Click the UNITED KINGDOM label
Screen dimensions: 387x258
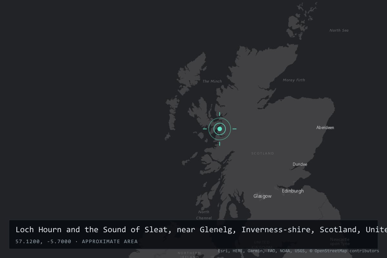(262, 244)
